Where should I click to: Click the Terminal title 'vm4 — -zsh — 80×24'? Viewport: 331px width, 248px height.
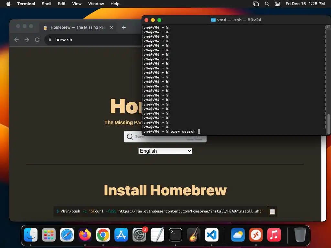[x=239, y=20]
